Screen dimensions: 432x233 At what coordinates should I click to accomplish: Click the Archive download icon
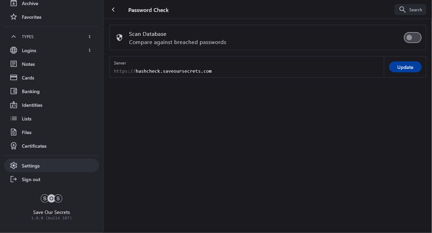pos(14,3)
